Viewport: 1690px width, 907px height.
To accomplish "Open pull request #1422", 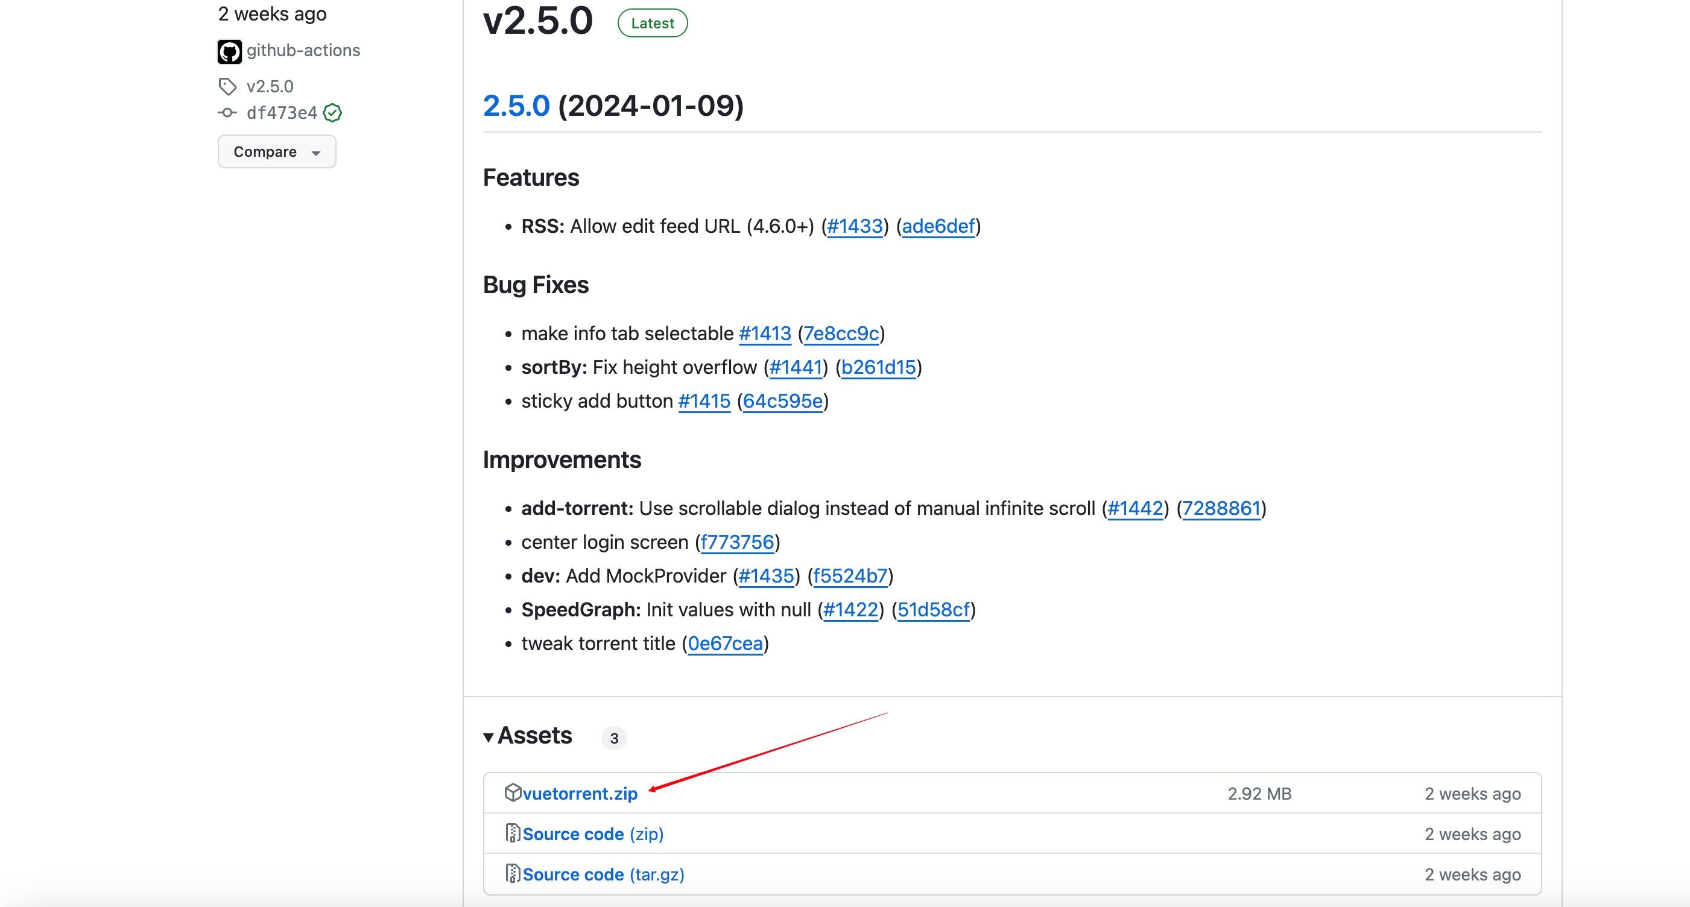I will pyautogui.click(x=850, y=610).
